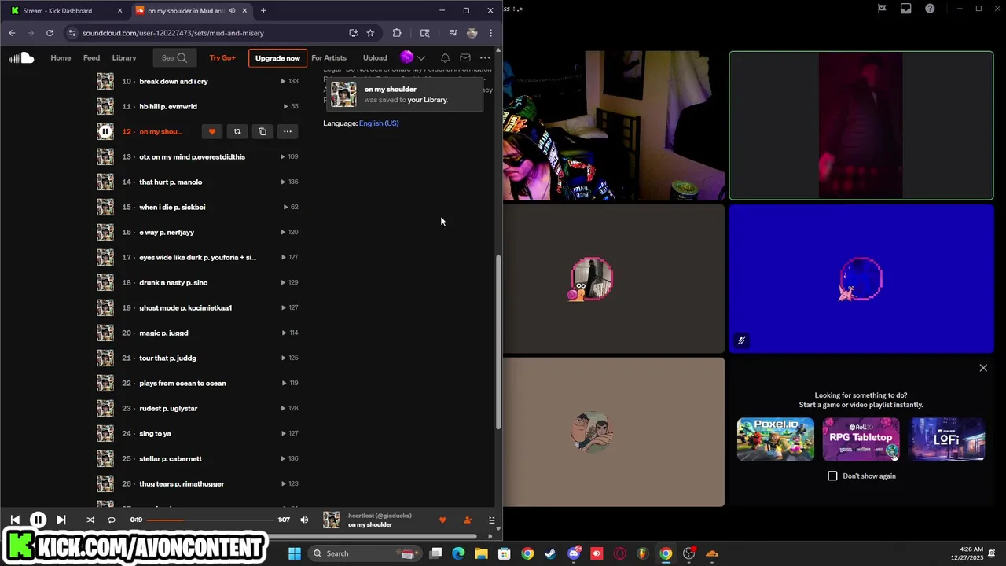Play track 14 that hurt p. manolo
This screenshot has width=1006, height=566.
(171, 182)
